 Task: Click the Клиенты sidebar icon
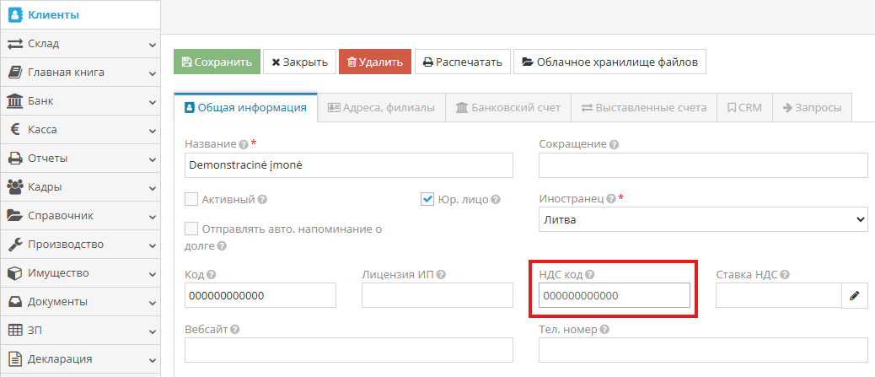tap(15, 15)
